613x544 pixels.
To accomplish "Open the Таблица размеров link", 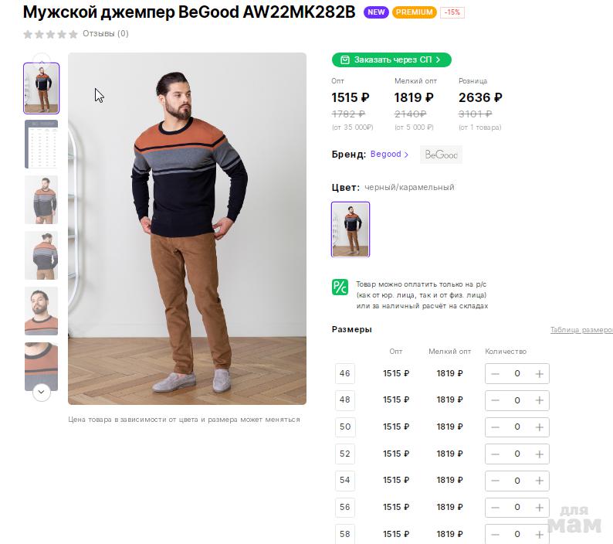I will (581, 330).
